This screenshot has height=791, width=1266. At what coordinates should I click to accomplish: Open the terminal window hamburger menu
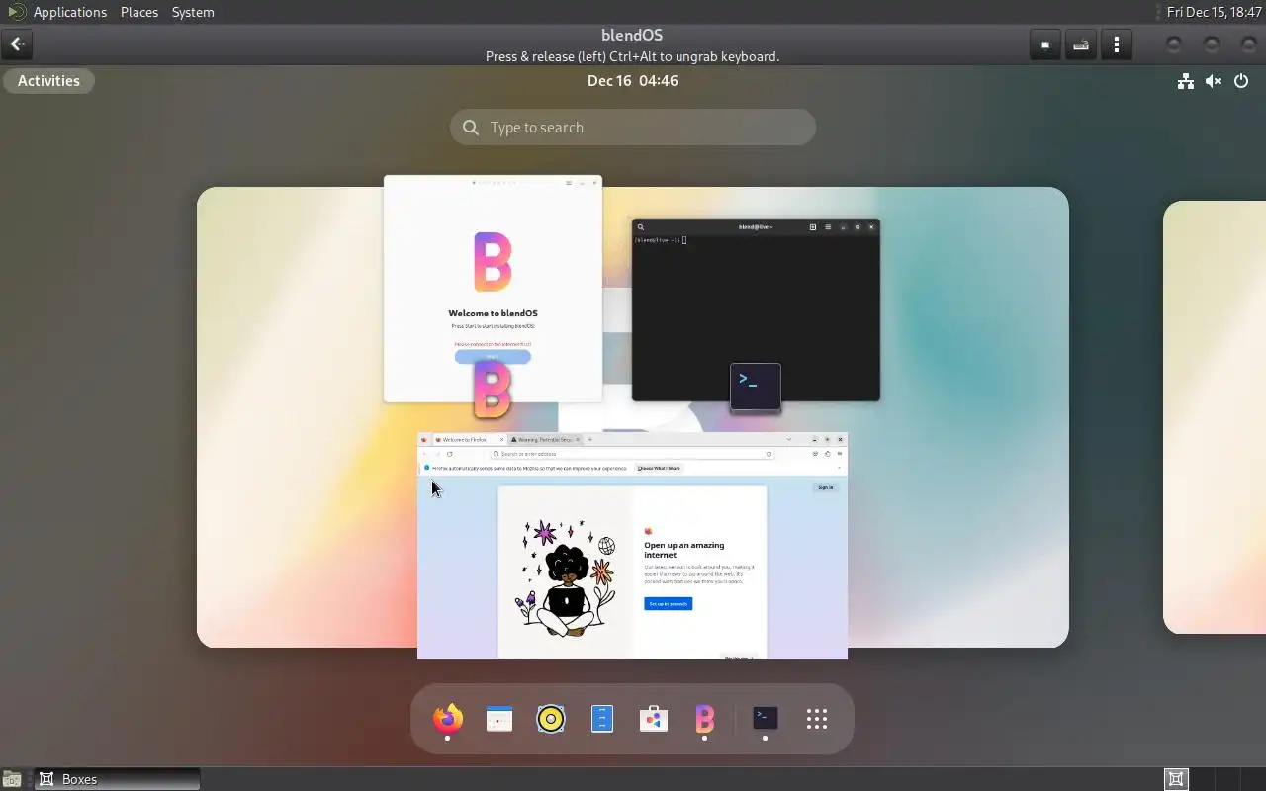point(828,227)
